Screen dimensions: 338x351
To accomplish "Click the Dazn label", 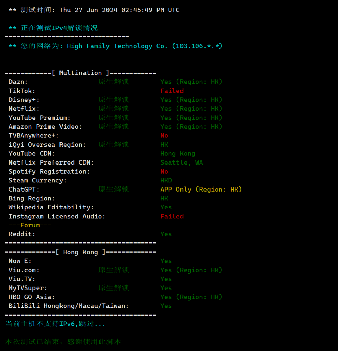I will tap(18, 82).
